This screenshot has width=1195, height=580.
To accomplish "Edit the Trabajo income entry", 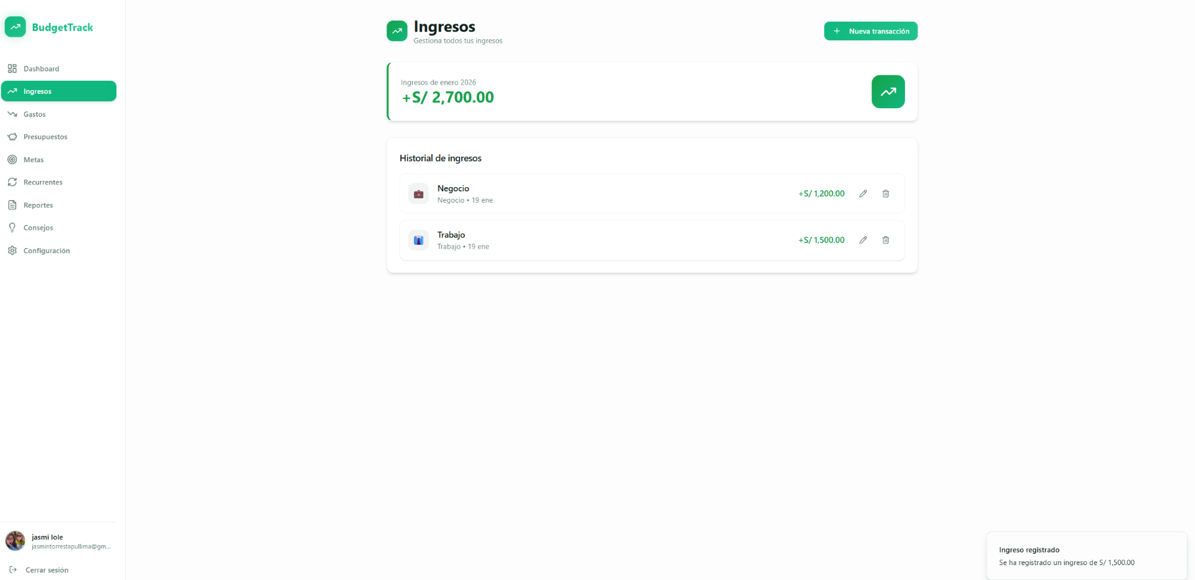I will point(863,240).
